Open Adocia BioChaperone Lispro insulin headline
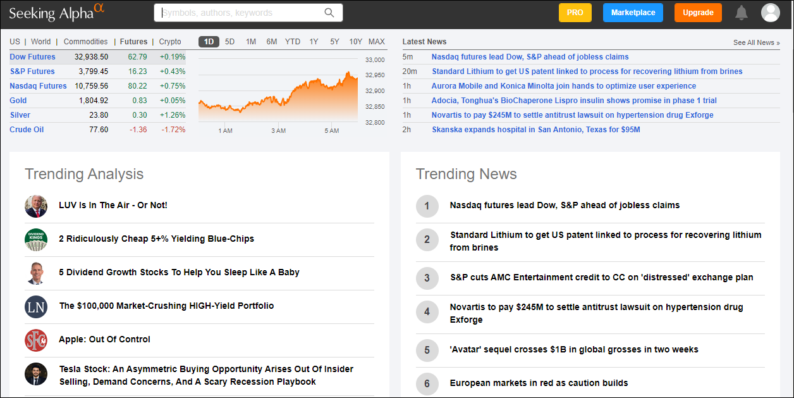794x398 pixels. pos(574,101)
